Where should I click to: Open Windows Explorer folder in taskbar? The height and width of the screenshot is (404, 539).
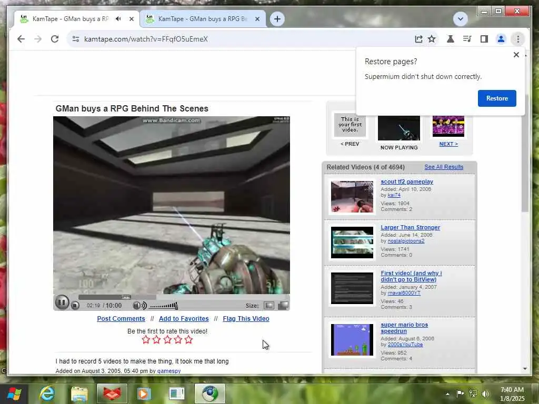(x=79, y=393)
